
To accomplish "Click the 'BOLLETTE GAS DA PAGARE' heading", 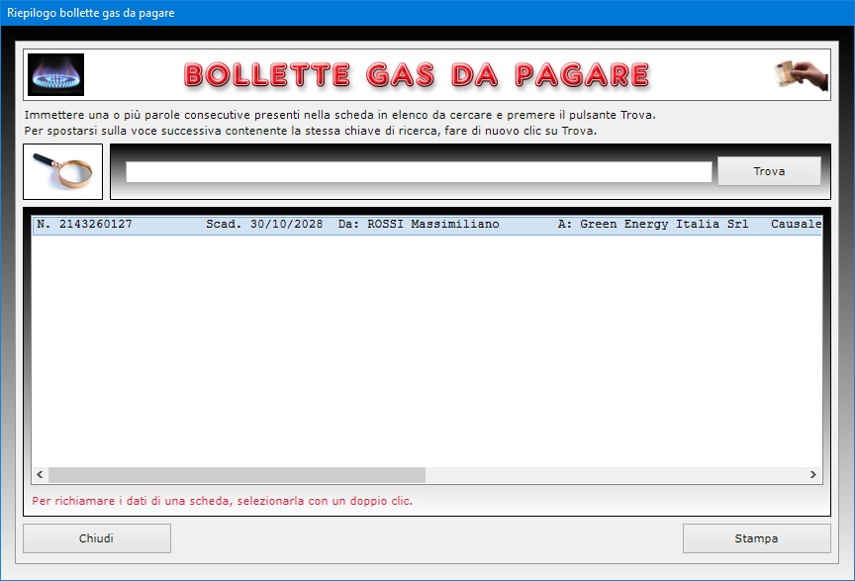I will tap(418, 75).
